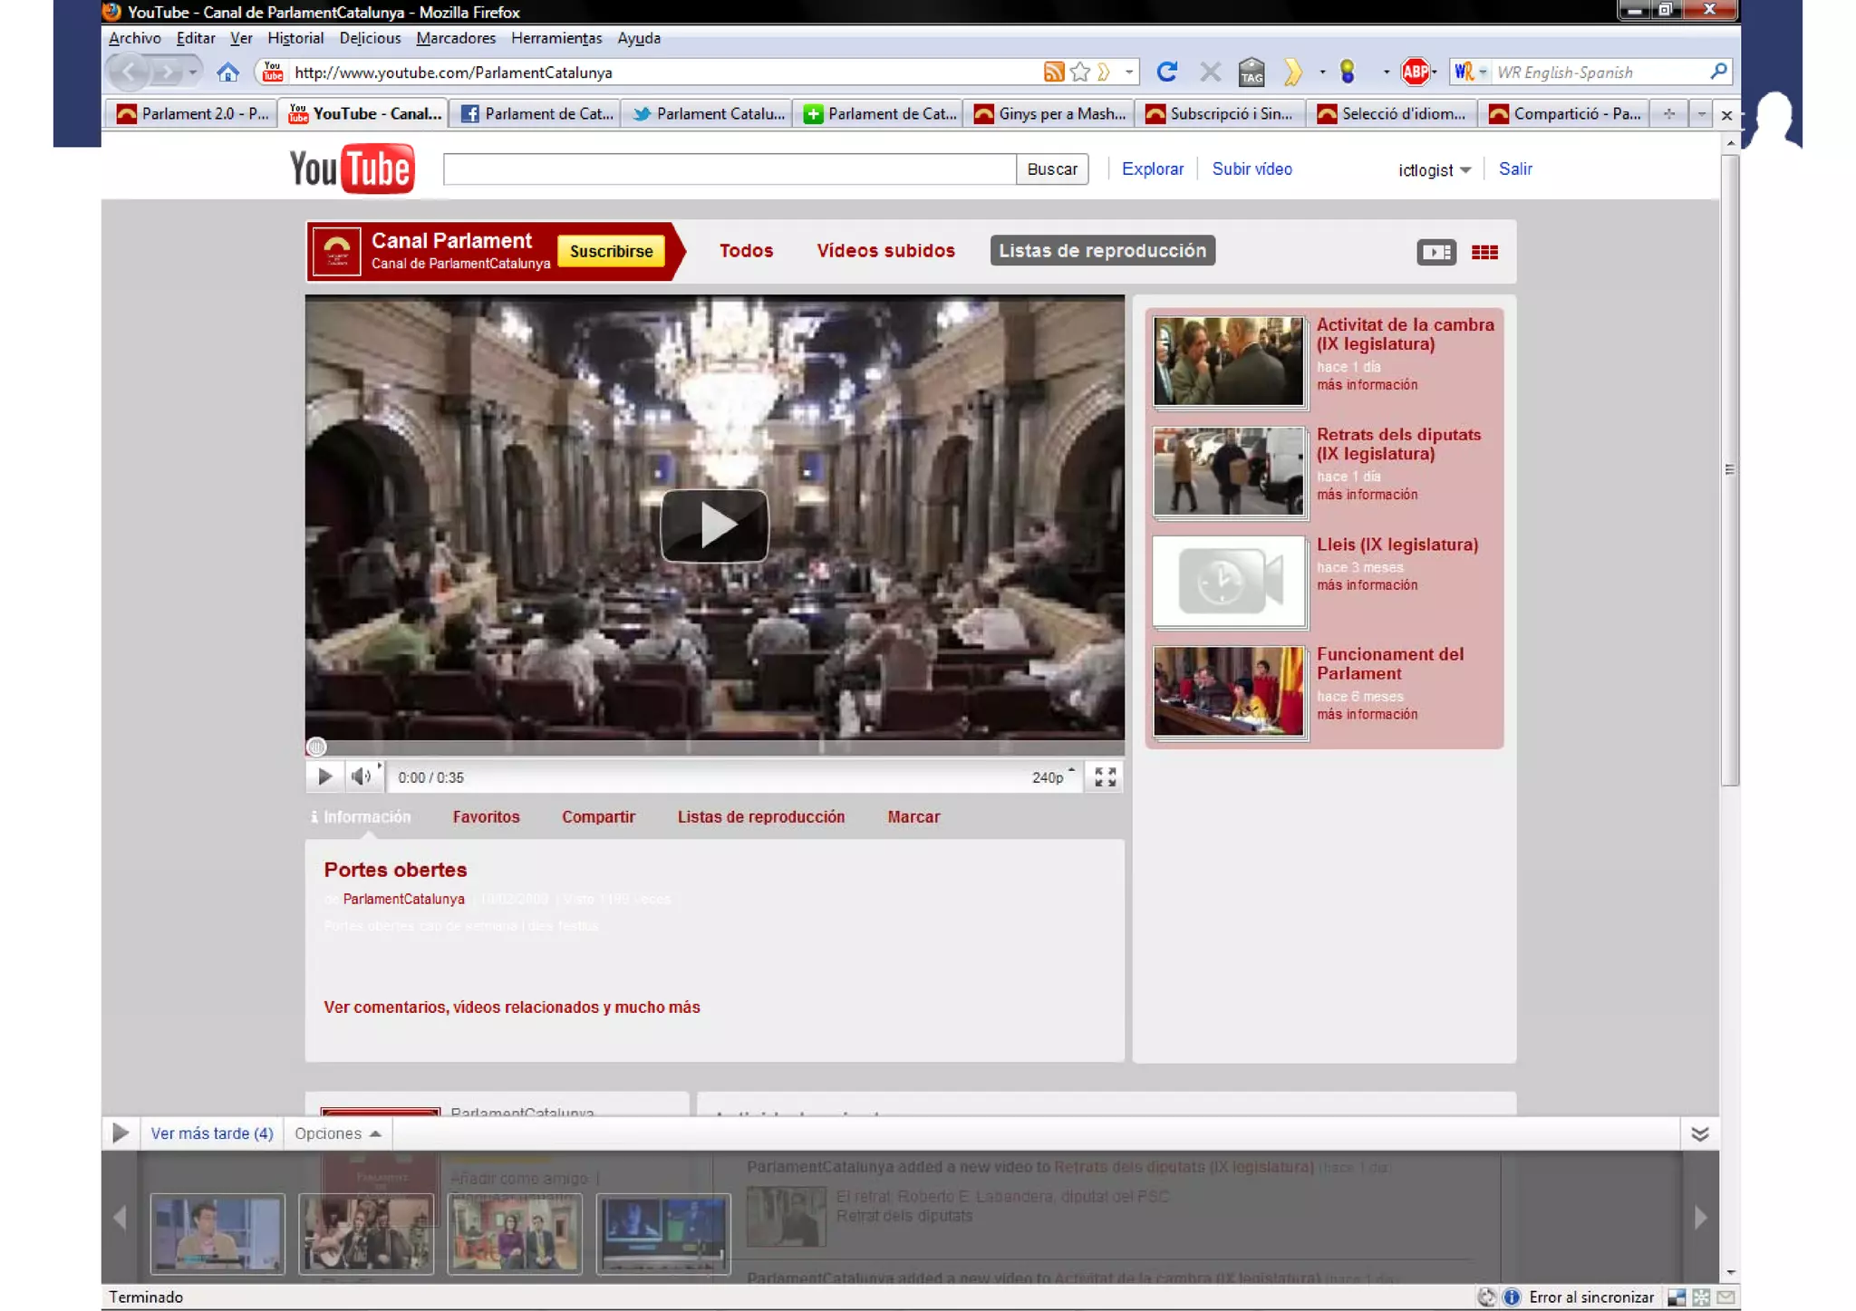1856x1311 pixels.
Task: Select Listas de reproducción channel tab
Action: click(x=1102, y=251)
